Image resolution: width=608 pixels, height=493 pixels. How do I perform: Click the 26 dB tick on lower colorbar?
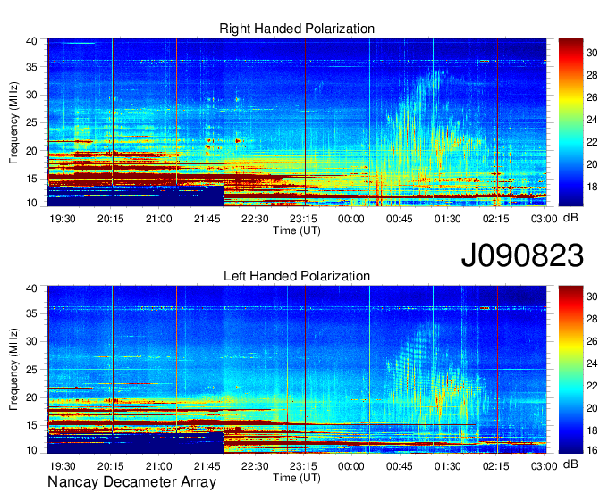click(x=592, y=341)
